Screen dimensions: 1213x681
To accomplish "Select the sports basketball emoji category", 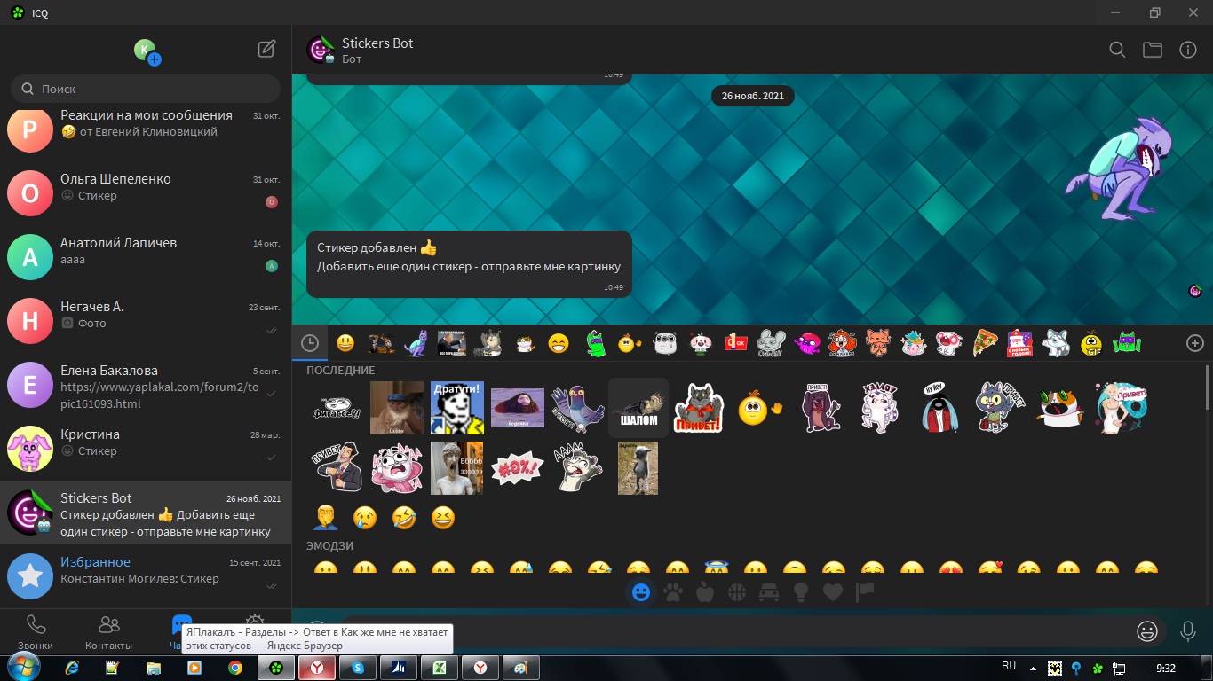I will 737,591.
